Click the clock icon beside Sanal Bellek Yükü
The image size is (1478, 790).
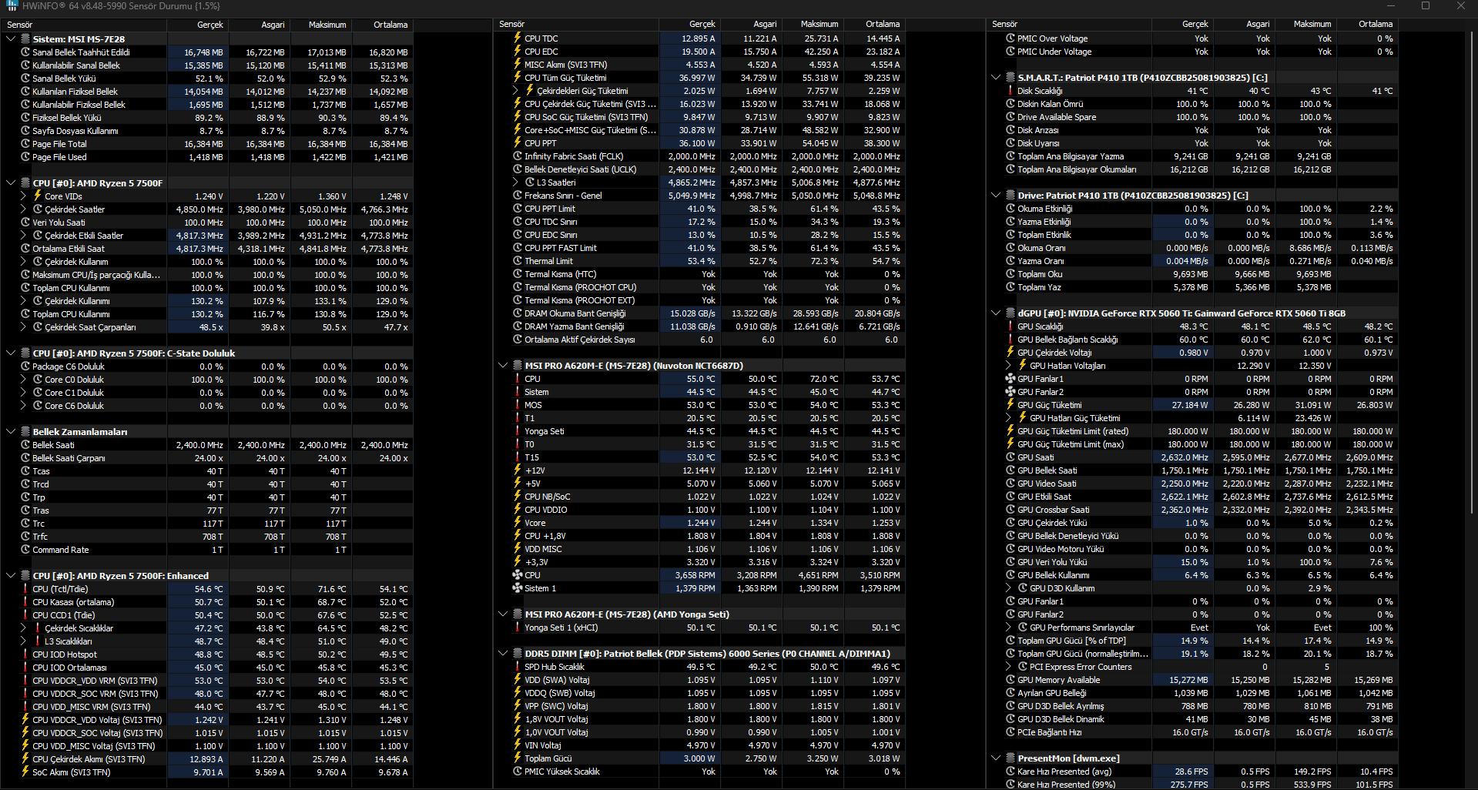[x=25, y=79]
